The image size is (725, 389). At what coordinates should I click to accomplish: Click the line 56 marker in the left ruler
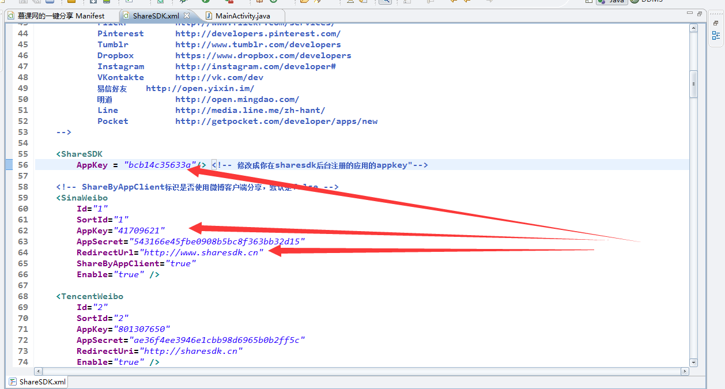(x=9, y=165)
